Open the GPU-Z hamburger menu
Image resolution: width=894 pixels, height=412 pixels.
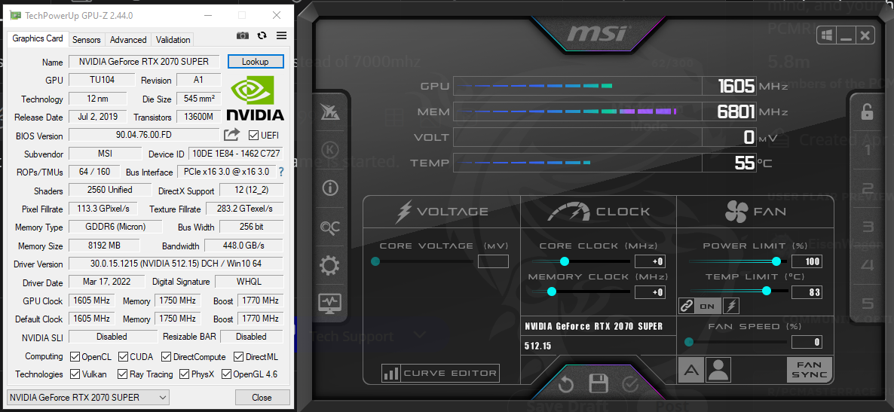[x=281, y=35]
